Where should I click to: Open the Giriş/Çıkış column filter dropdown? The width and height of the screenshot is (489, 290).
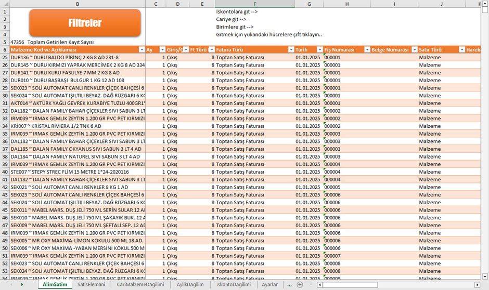(186, 49)
